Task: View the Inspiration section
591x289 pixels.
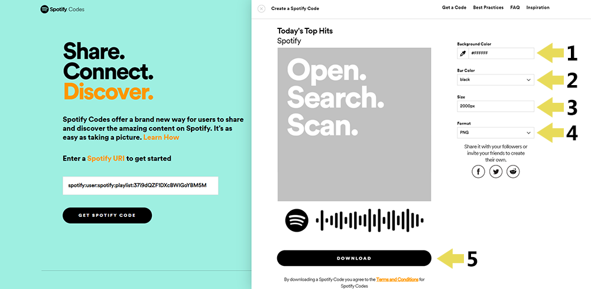Action: click(x=538, y=8)
